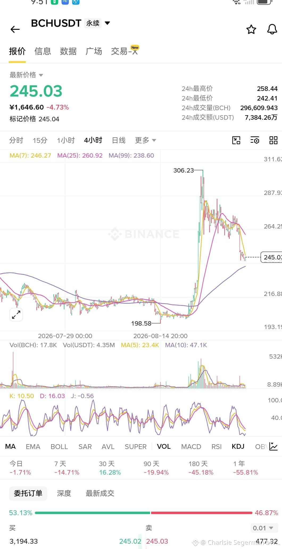Screen dimensions: 282x549
Task: Click the 24h成交量 value 296,609.943
Action: click(x=259, y=108)
